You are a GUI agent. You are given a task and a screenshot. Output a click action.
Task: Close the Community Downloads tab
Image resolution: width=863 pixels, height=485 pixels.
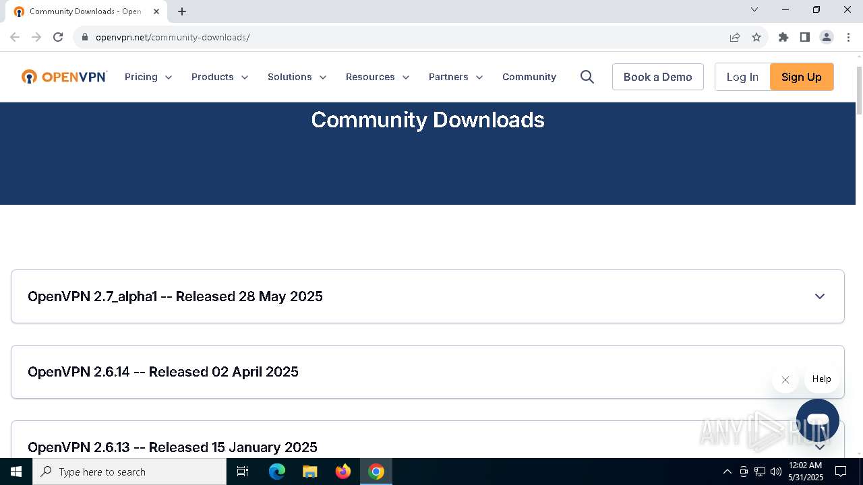[156, 11]
